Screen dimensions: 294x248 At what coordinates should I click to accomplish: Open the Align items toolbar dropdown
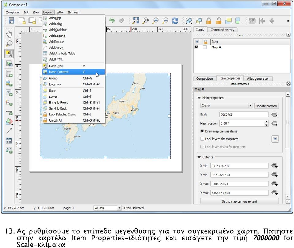point(239,21)
